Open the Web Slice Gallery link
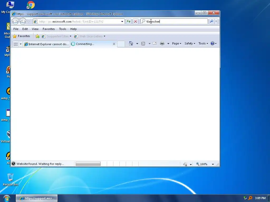Image resolution: width=270 pixels, height=202 pixels. coord(90,36)
